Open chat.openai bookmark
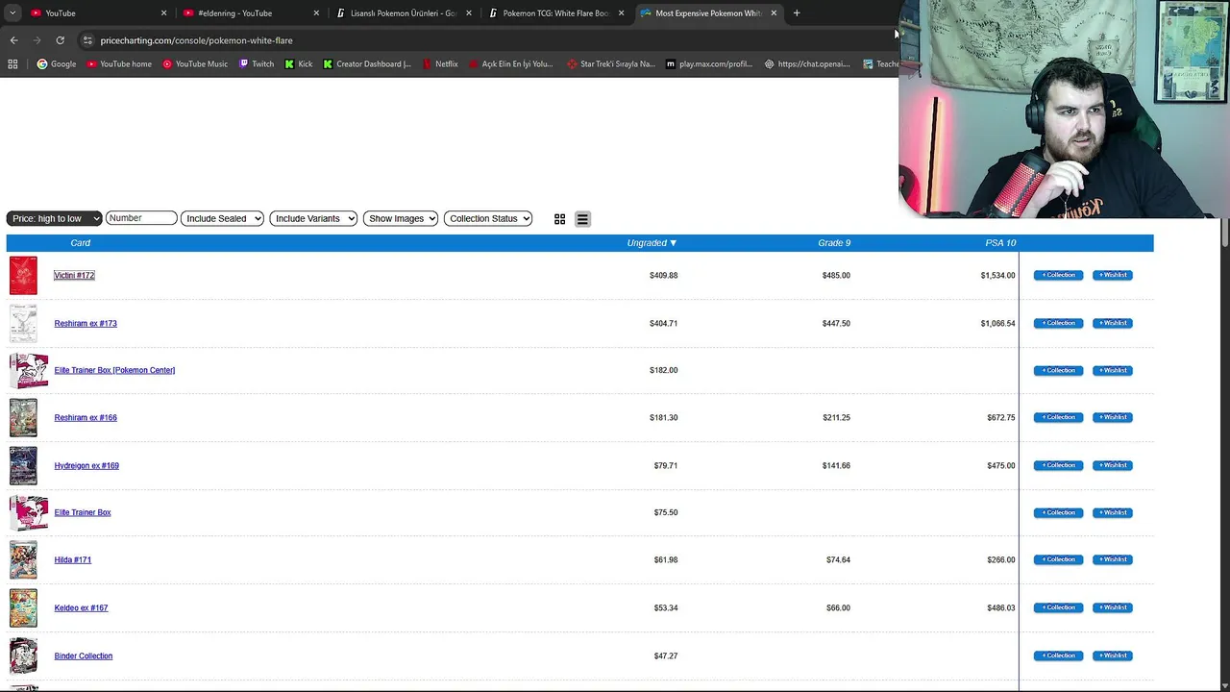The image size is (1230, 692). click(x=807, y=64)
